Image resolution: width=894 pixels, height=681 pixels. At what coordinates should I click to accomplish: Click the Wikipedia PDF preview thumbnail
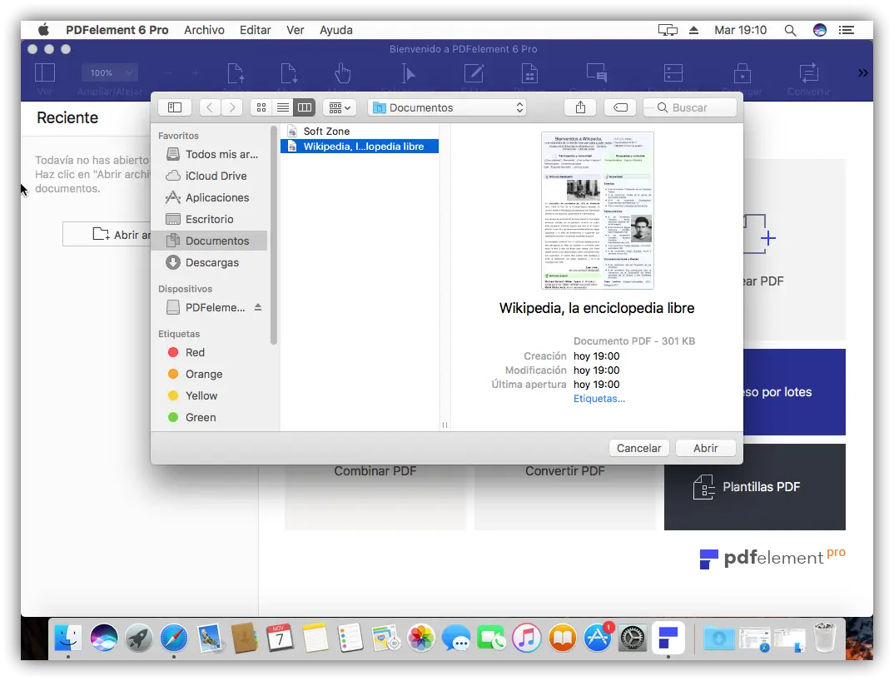click(597, 211)
